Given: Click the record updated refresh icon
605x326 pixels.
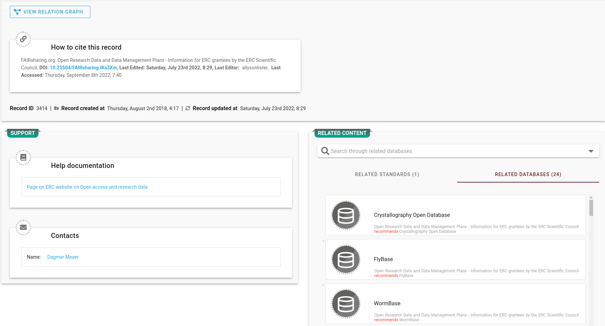Looking at the screenshot, I should point(188,108).
